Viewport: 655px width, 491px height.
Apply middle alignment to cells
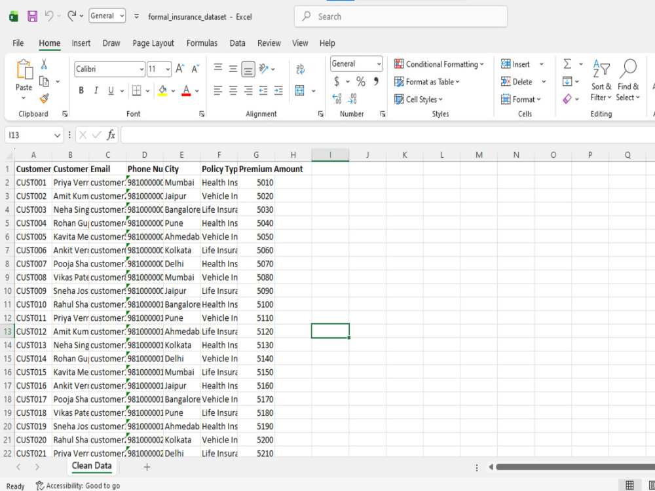click(233, 69)
